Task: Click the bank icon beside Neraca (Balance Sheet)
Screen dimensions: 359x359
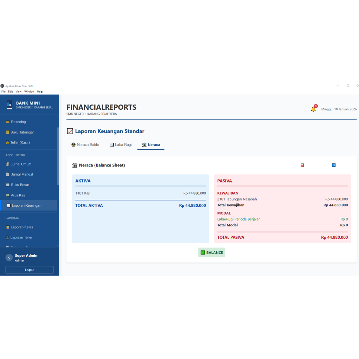Action: coord(75,165)
